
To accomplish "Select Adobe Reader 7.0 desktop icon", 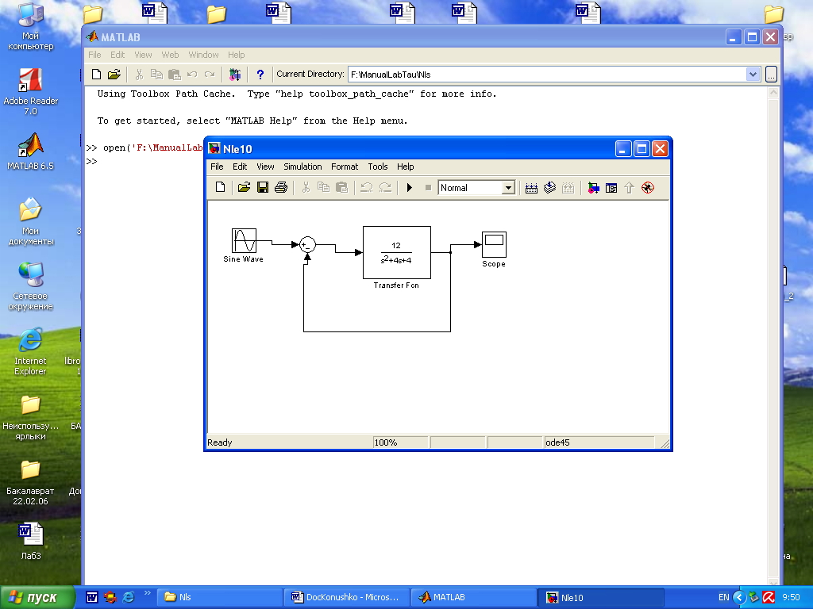I will pos(31,92).
